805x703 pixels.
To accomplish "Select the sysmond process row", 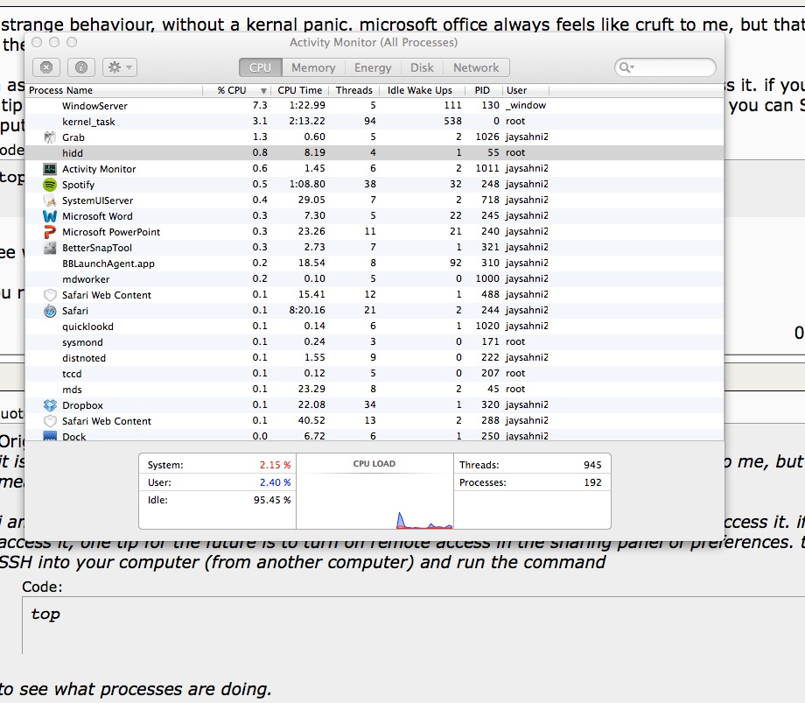I will pos(374,342).
